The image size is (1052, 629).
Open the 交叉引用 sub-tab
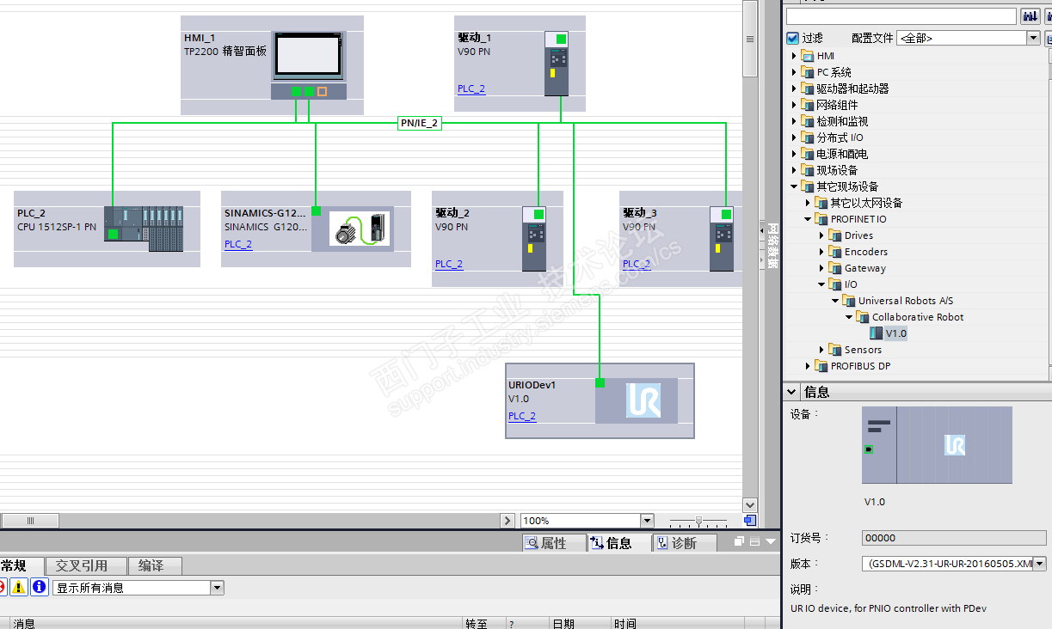click(x=85, y=566)
